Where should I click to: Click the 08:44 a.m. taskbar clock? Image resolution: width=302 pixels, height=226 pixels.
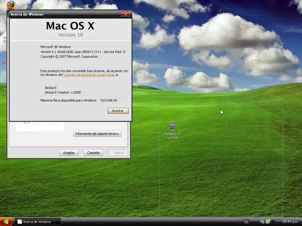coord(290,222)
